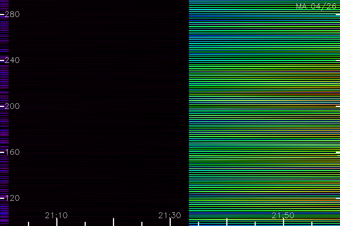This screenshot has height=226, width=340.
Task: Select the 240 frequency axis label
Action: (x=12, y=60)
